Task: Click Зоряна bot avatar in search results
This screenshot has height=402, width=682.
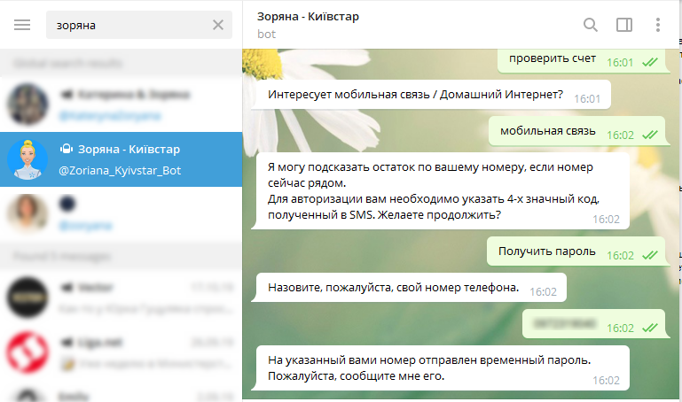Action: click(x=27, y=159)
